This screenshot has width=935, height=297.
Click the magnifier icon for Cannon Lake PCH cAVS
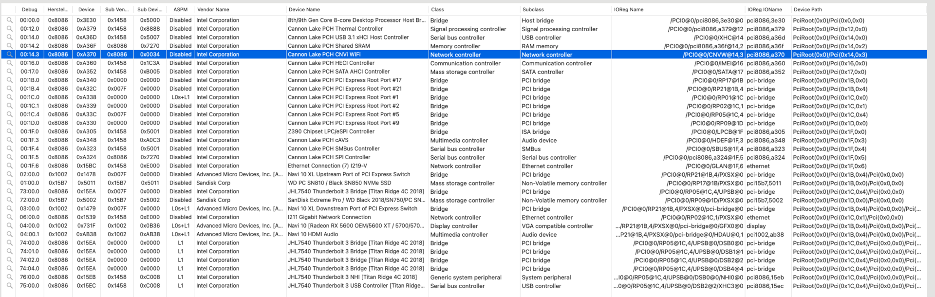pos(9,140)
